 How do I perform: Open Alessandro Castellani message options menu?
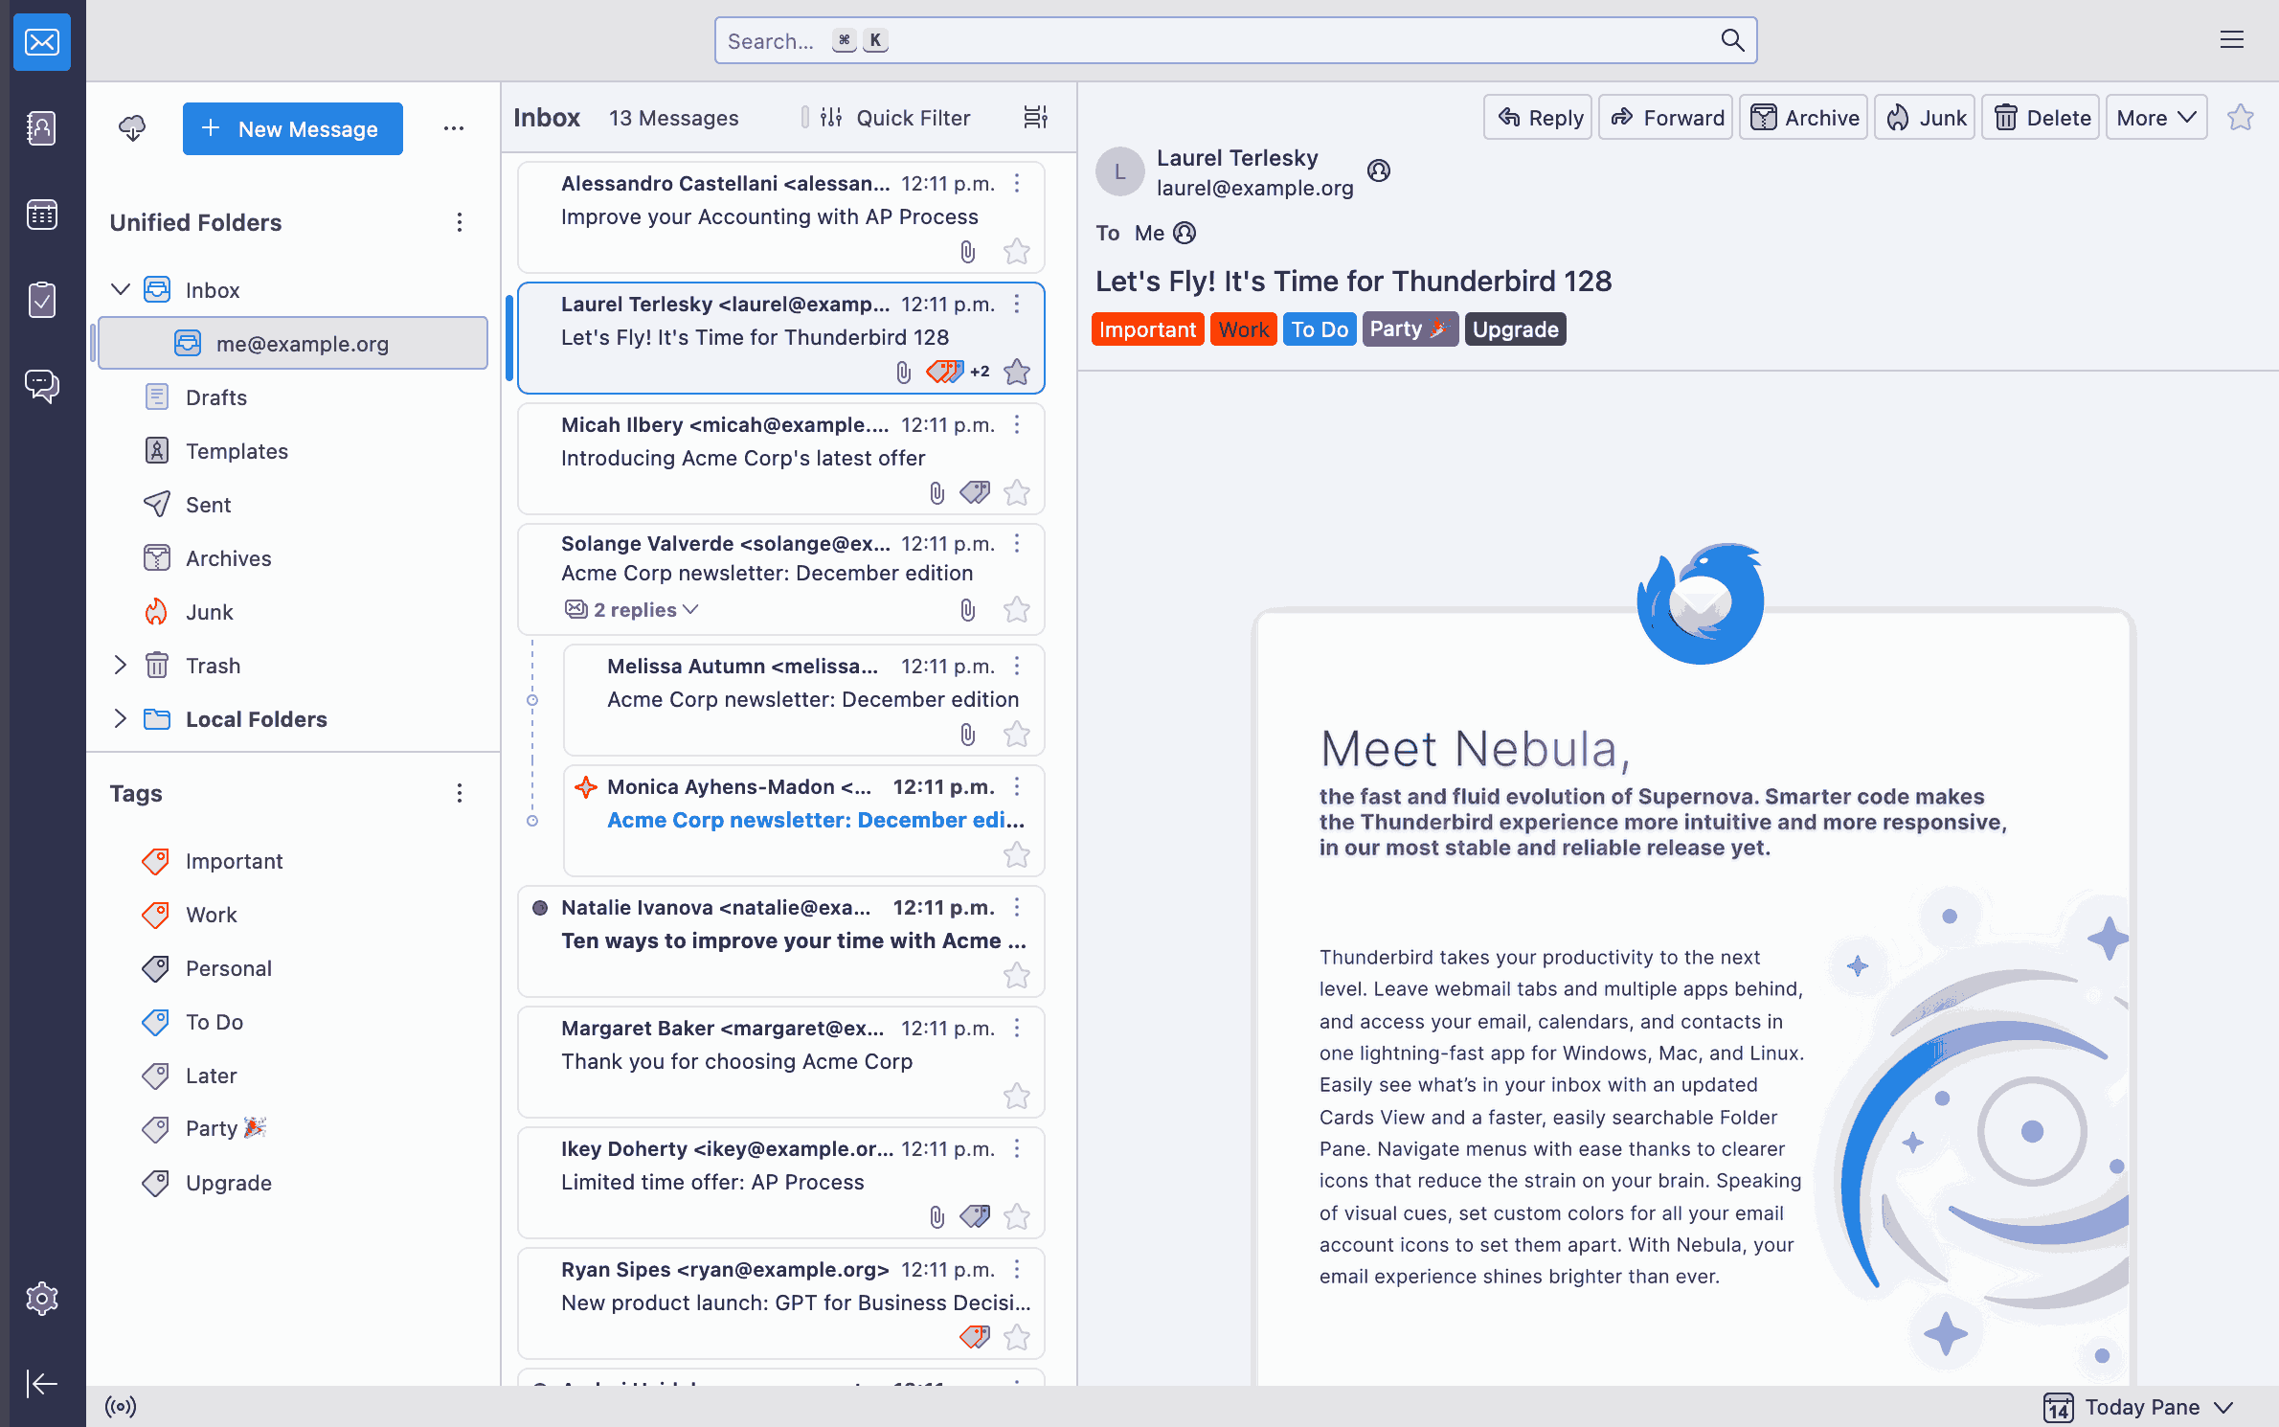(x=1017, y=183)
